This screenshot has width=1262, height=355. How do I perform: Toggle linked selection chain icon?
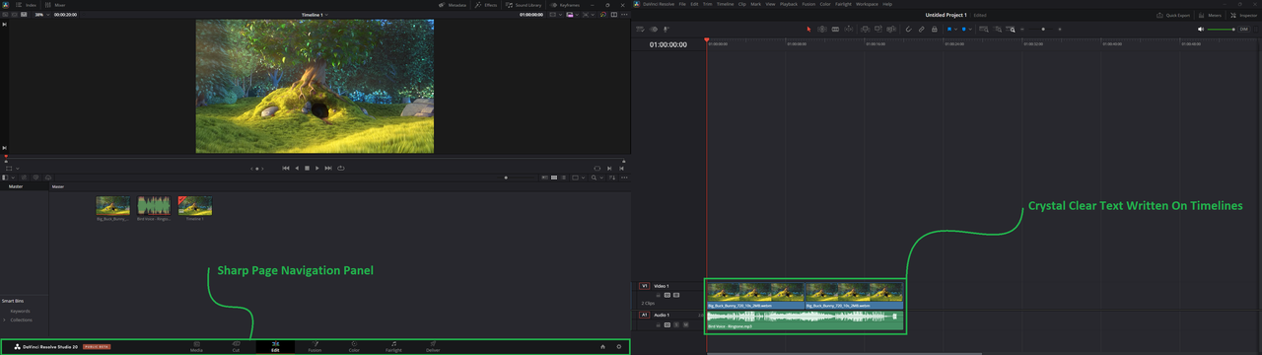point(922,29)
